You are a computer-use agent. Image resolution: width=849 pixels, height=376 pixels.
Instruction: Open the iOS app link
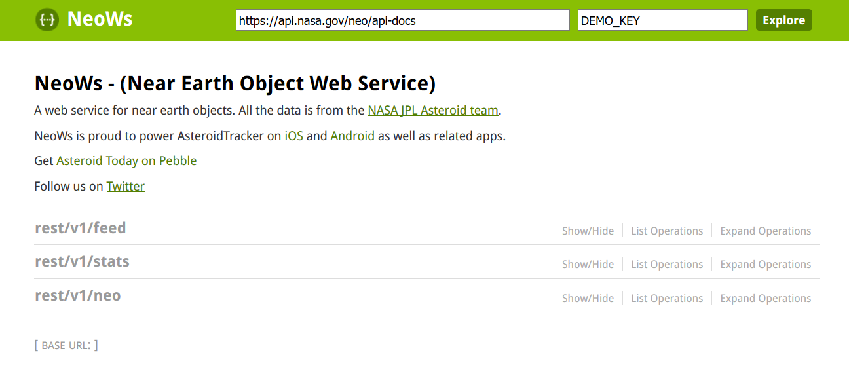293,136
